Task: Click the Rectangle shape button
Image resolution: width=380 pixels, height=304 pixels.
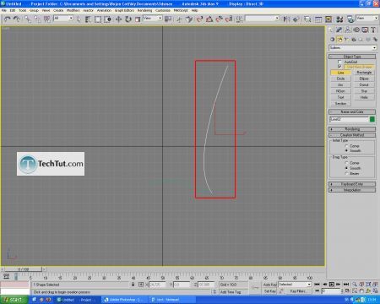Action: pyautogui.click(x=364, y=73)
